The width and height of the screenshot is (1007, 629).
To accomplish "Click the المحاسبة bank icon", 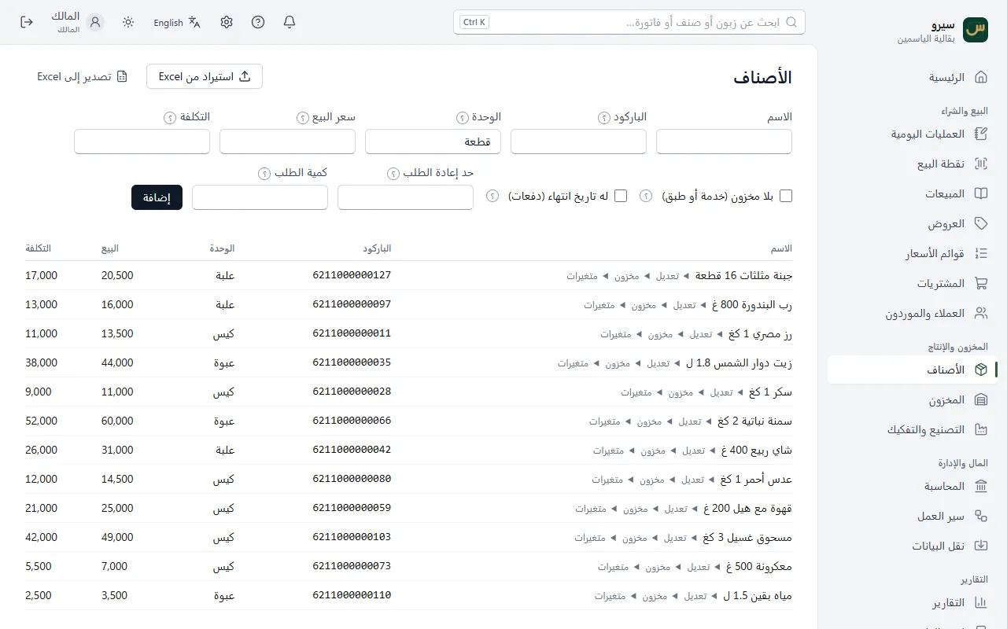I will coord(981,486).
